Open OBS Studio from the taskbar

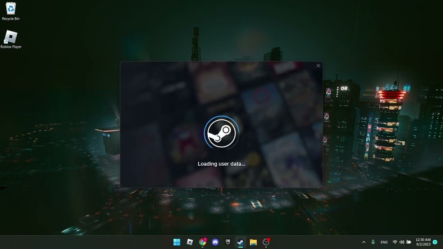click(x=266, y=242)
